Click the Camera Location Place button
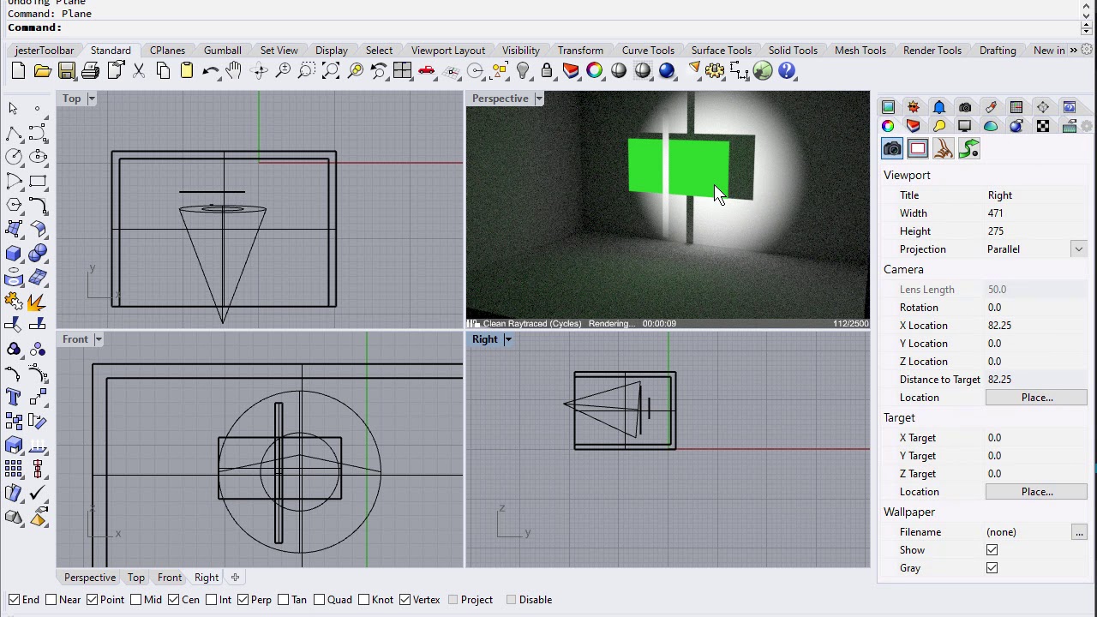The image size is (1097, 617). (1036, 398)
